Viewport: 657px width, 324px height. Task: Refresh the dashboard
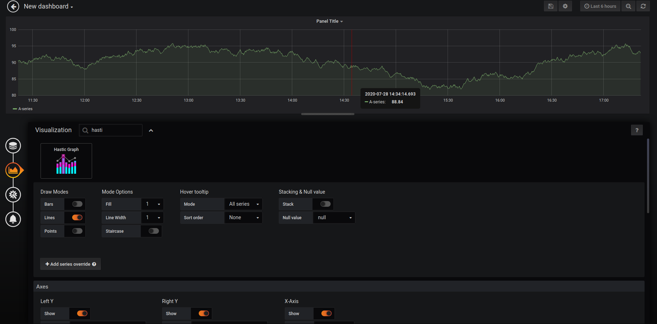(643, 6)
